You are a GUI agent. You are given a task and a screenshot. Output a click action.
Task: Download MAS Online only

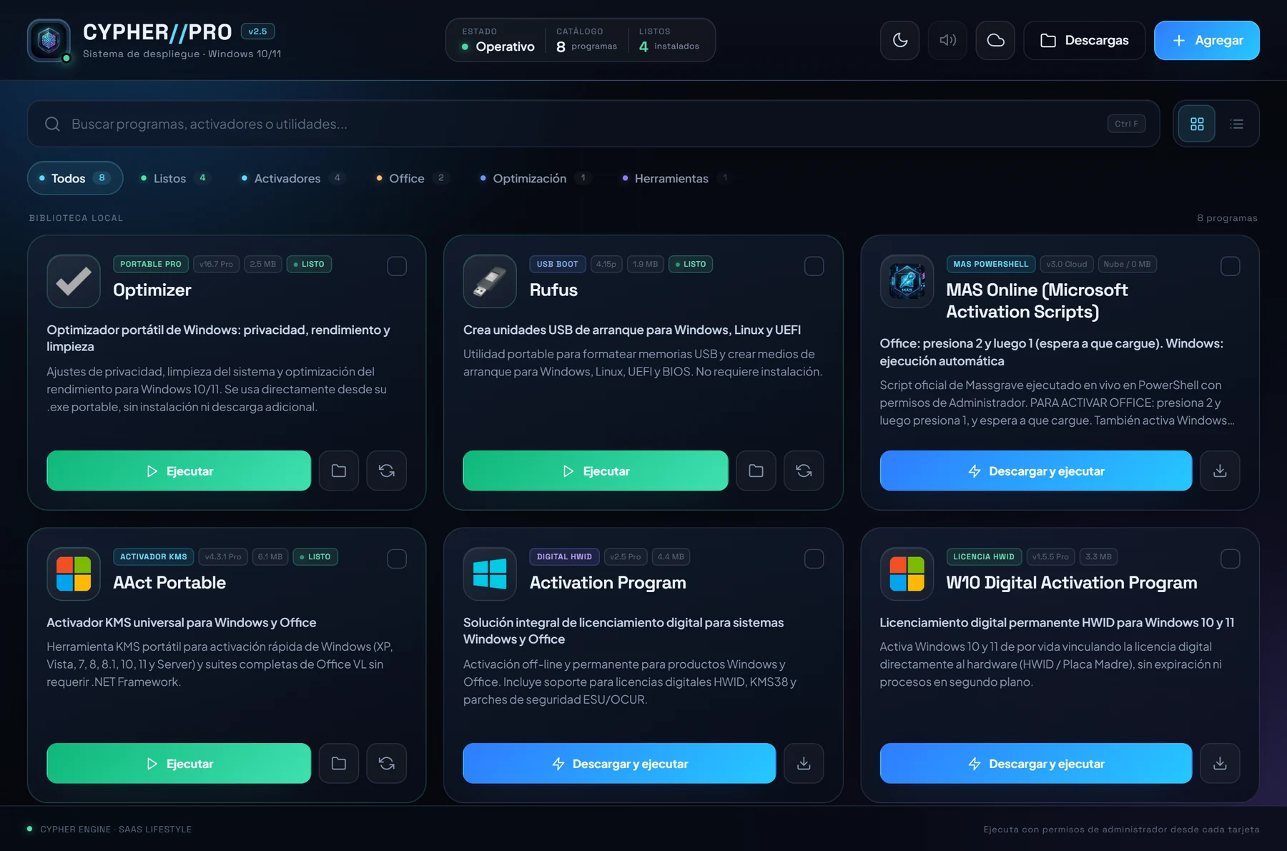pyautogui.click(x=1220, y=471)
